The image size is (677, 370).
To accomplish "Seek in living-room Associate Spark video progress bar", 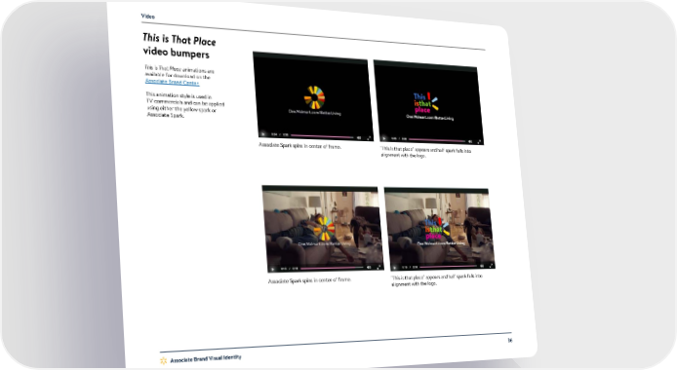I will point(332,268).
